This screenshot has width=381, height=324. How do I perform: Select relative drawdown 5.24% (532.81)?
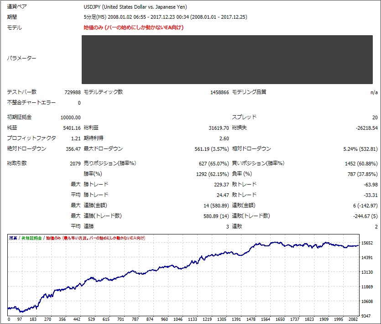click(x=360, y=149)
